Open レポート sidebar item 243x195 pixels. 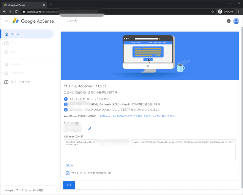coord(16,52)
